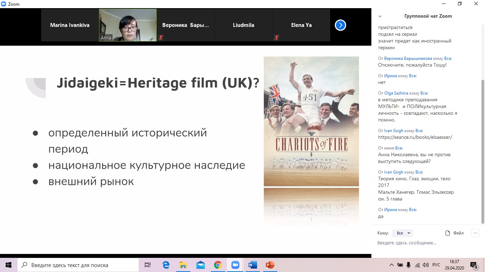Click message 'Отключите, пожалуйста Тошу!'

pos(412,65)
